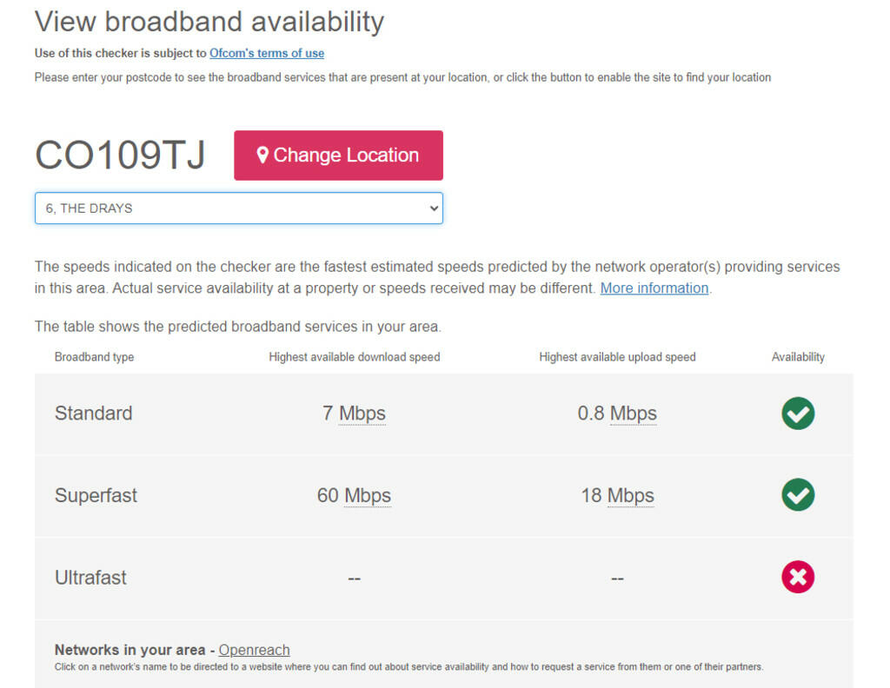Open the address dropdown showing 6, THE DRAYS
The image size is (890, 688).
point(238,208)
